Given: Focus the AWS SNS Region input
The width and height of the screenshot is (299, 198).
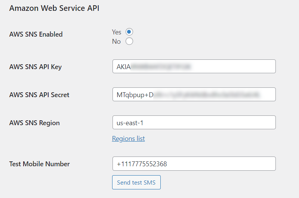Looking at the screenshot, I should (194, 122).
